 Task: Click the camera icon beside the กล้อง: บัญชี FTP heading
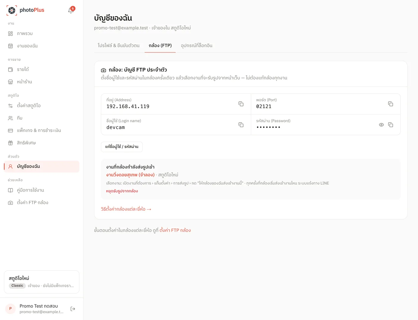103,70
